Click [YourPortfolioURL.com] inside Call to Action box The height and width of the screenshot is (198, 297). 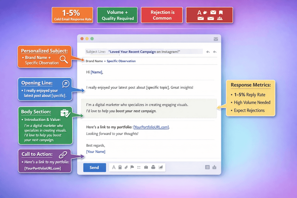pos(43,168)
